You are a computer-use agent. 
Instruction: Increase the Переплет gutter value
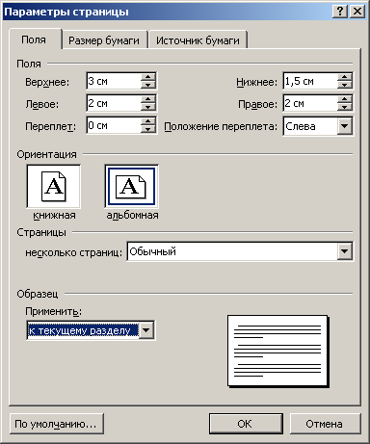[x=148, y=121]
